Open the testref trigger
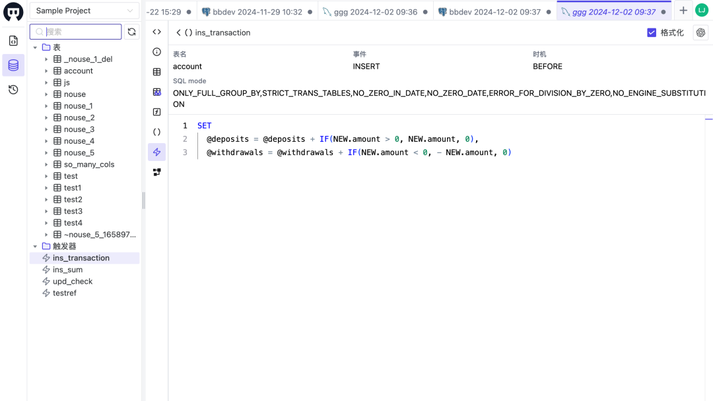 [65, 293]
